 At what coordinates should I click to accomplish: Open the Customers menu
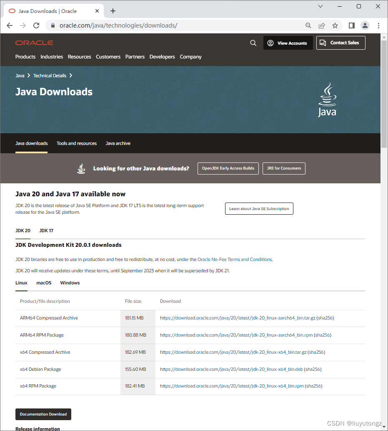click(108, 57)
